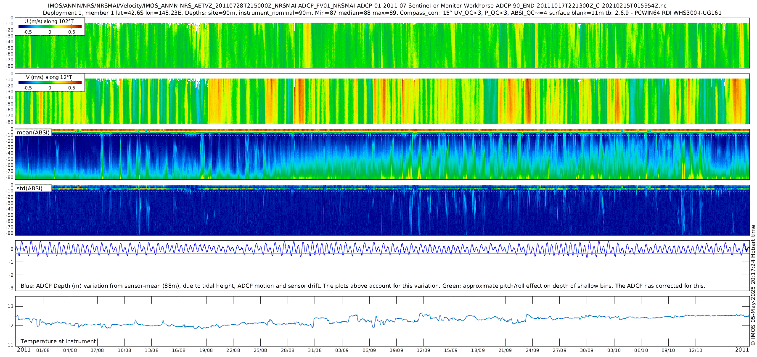Click the blue ADCP Depth description text
Viewport: 757px width, 357px height.
pos(363,286)
